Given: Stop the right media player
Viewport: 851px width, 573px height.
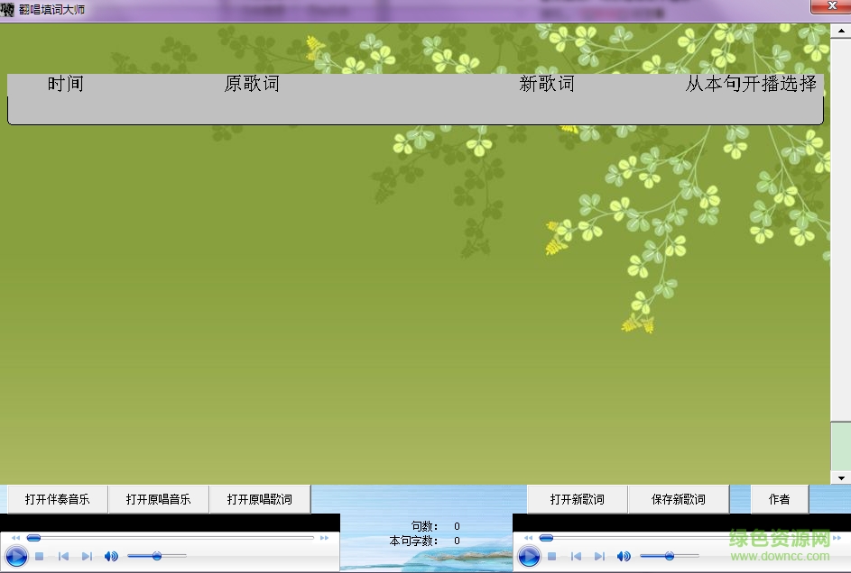Looking at the screenshot, I should point(552,556).
